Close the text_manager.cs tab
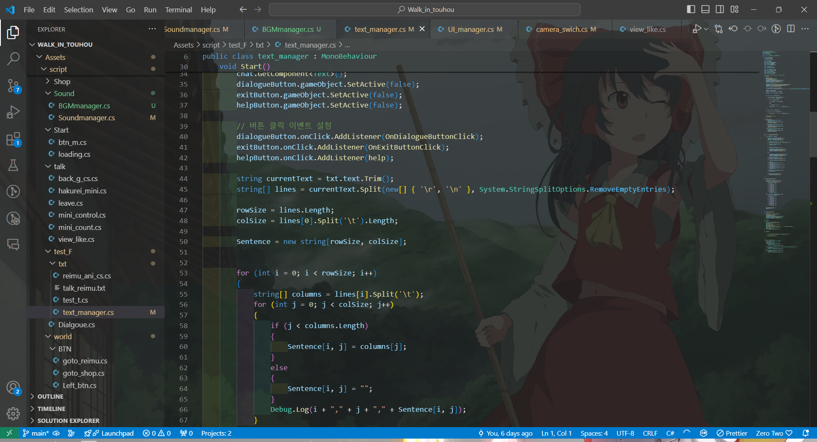This screenshot has height=442, width=817. tap(422, 29)
